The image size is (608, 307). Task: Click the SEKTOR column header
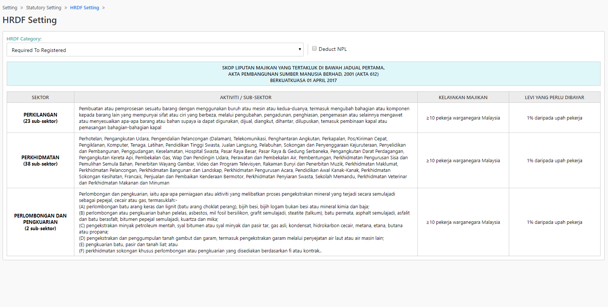[x=41, y=97]
